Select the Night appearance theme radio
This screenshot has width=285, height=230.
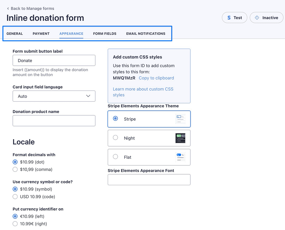(x=116, y=138)
